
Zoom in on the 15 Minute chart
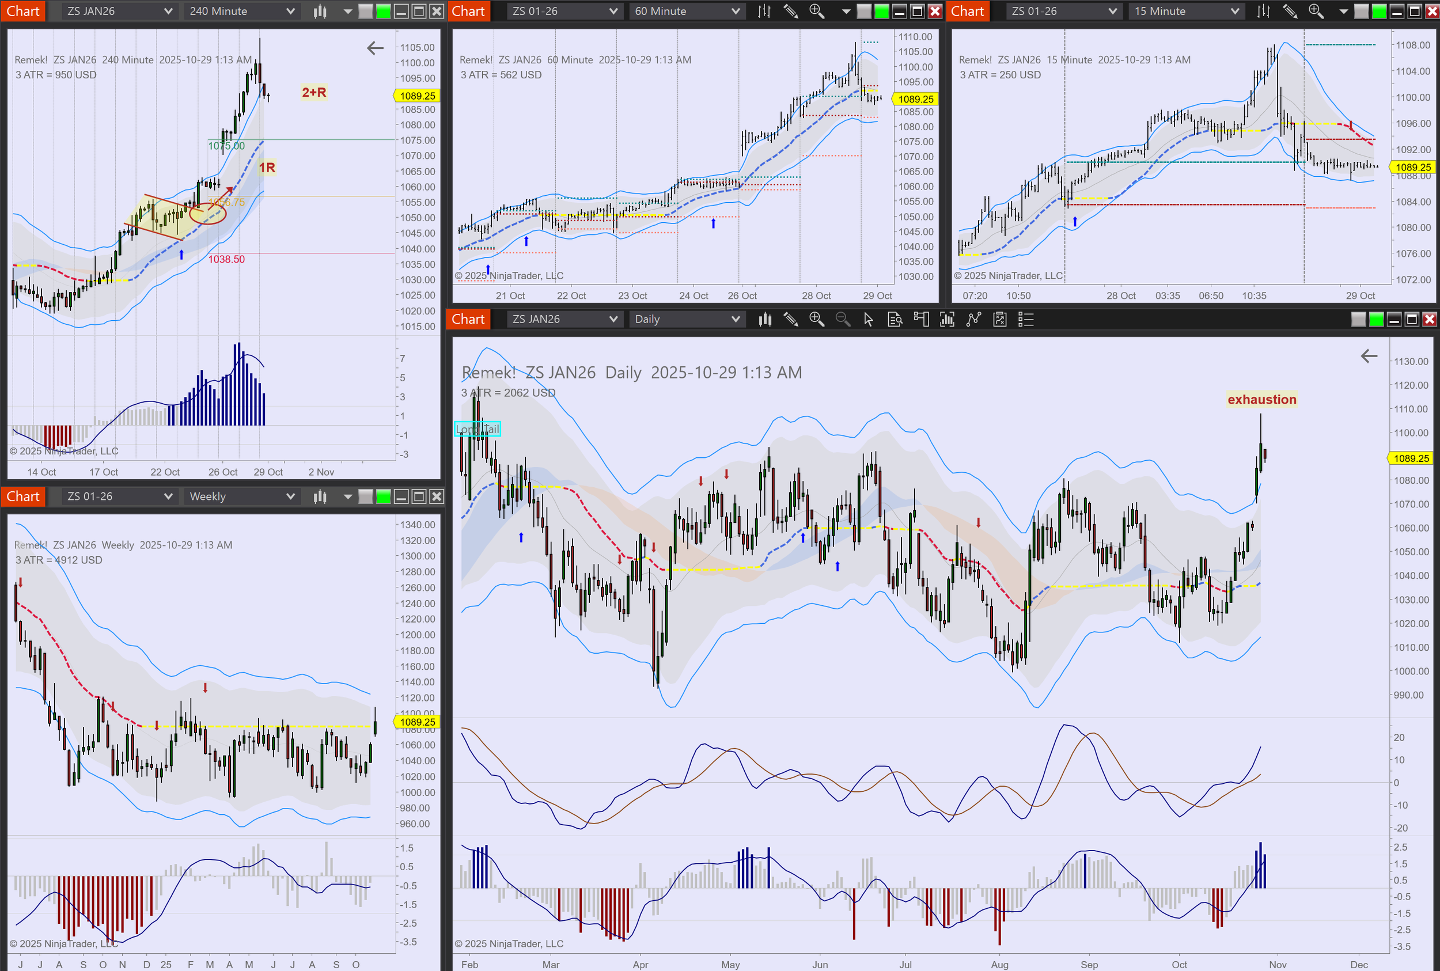[1316, 11]
